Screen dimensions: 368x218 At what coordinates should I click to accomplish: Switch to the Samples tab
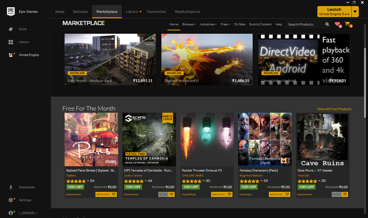(80, 11)
